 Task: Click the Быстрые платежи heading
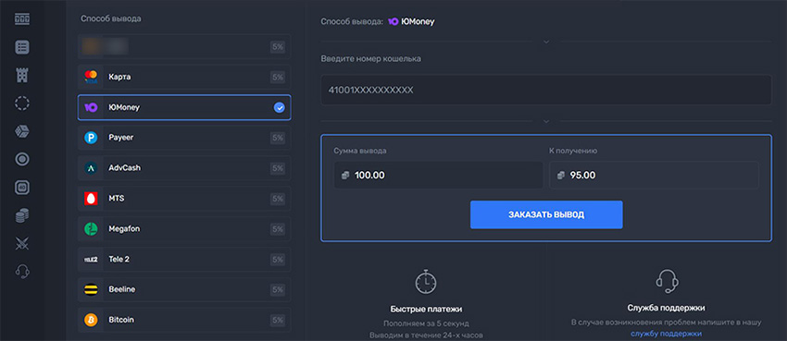[426, 309]
